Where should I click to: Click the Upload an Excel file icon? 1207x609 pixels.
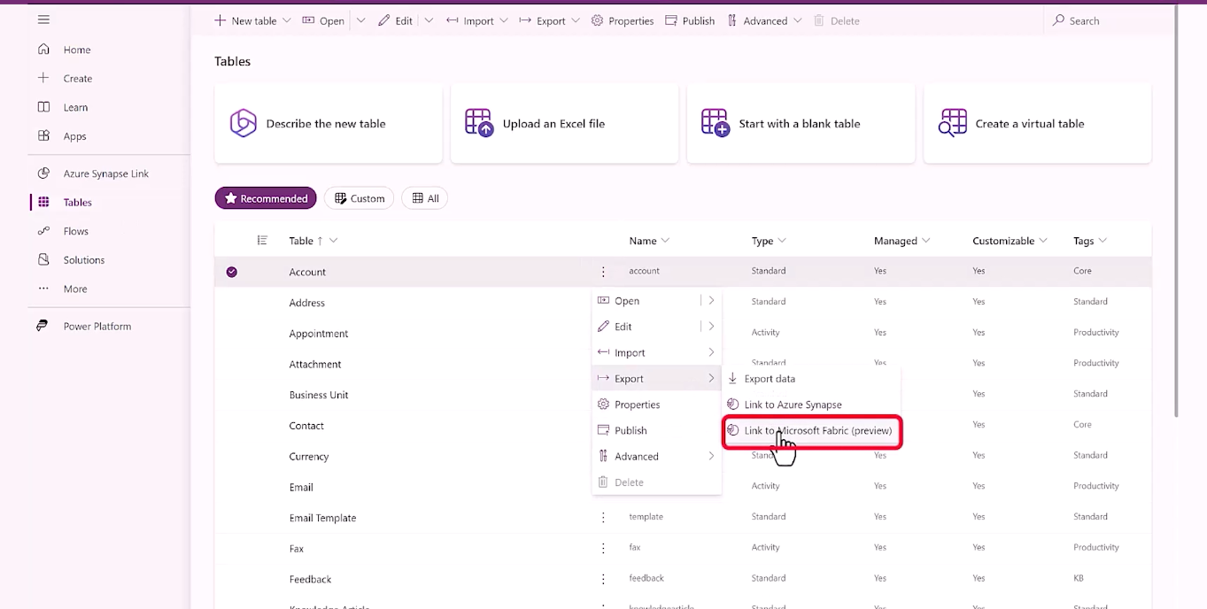click(x=479, y=123)
